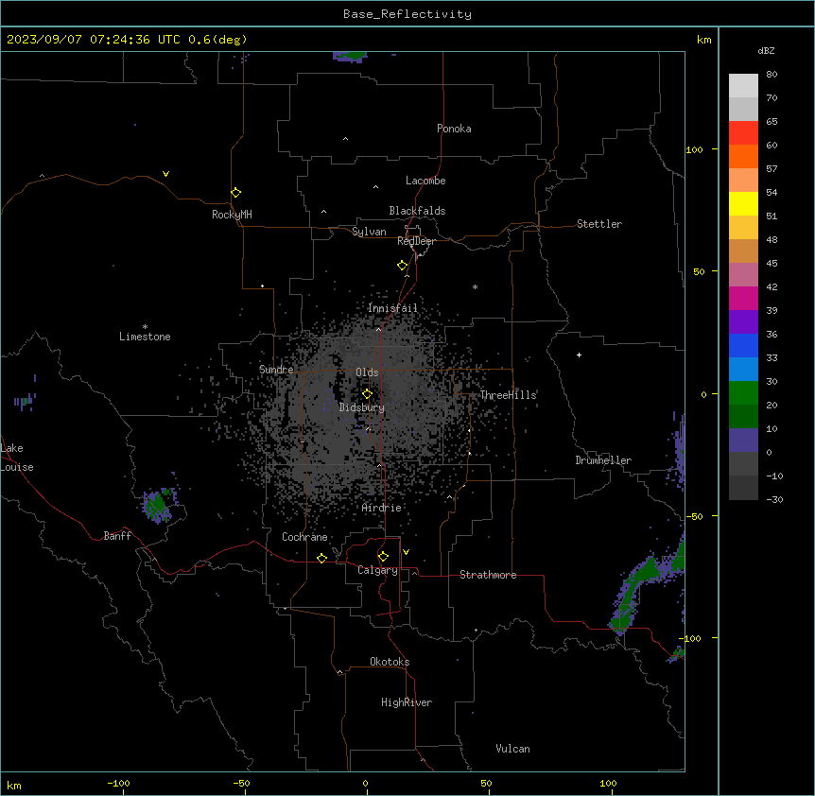
Task: Pick the magenta 39-42 dBZ legend swatch
Action: pyautogui.click(x=743, y=298)
